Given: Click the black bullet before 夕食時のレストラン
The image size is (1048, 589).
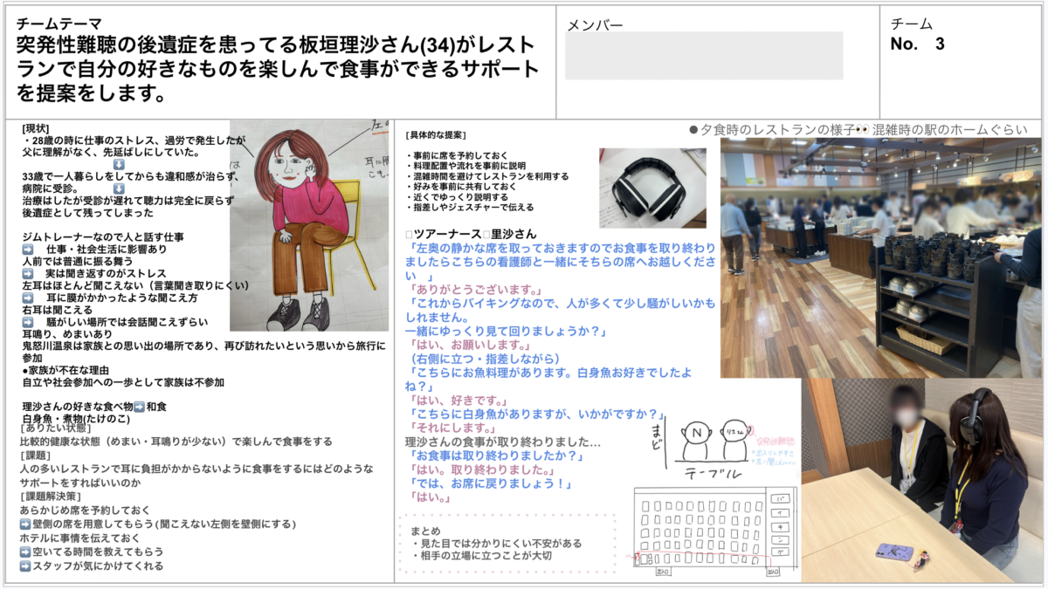Looking at the screenshot, I should click(x=693, y=130).
